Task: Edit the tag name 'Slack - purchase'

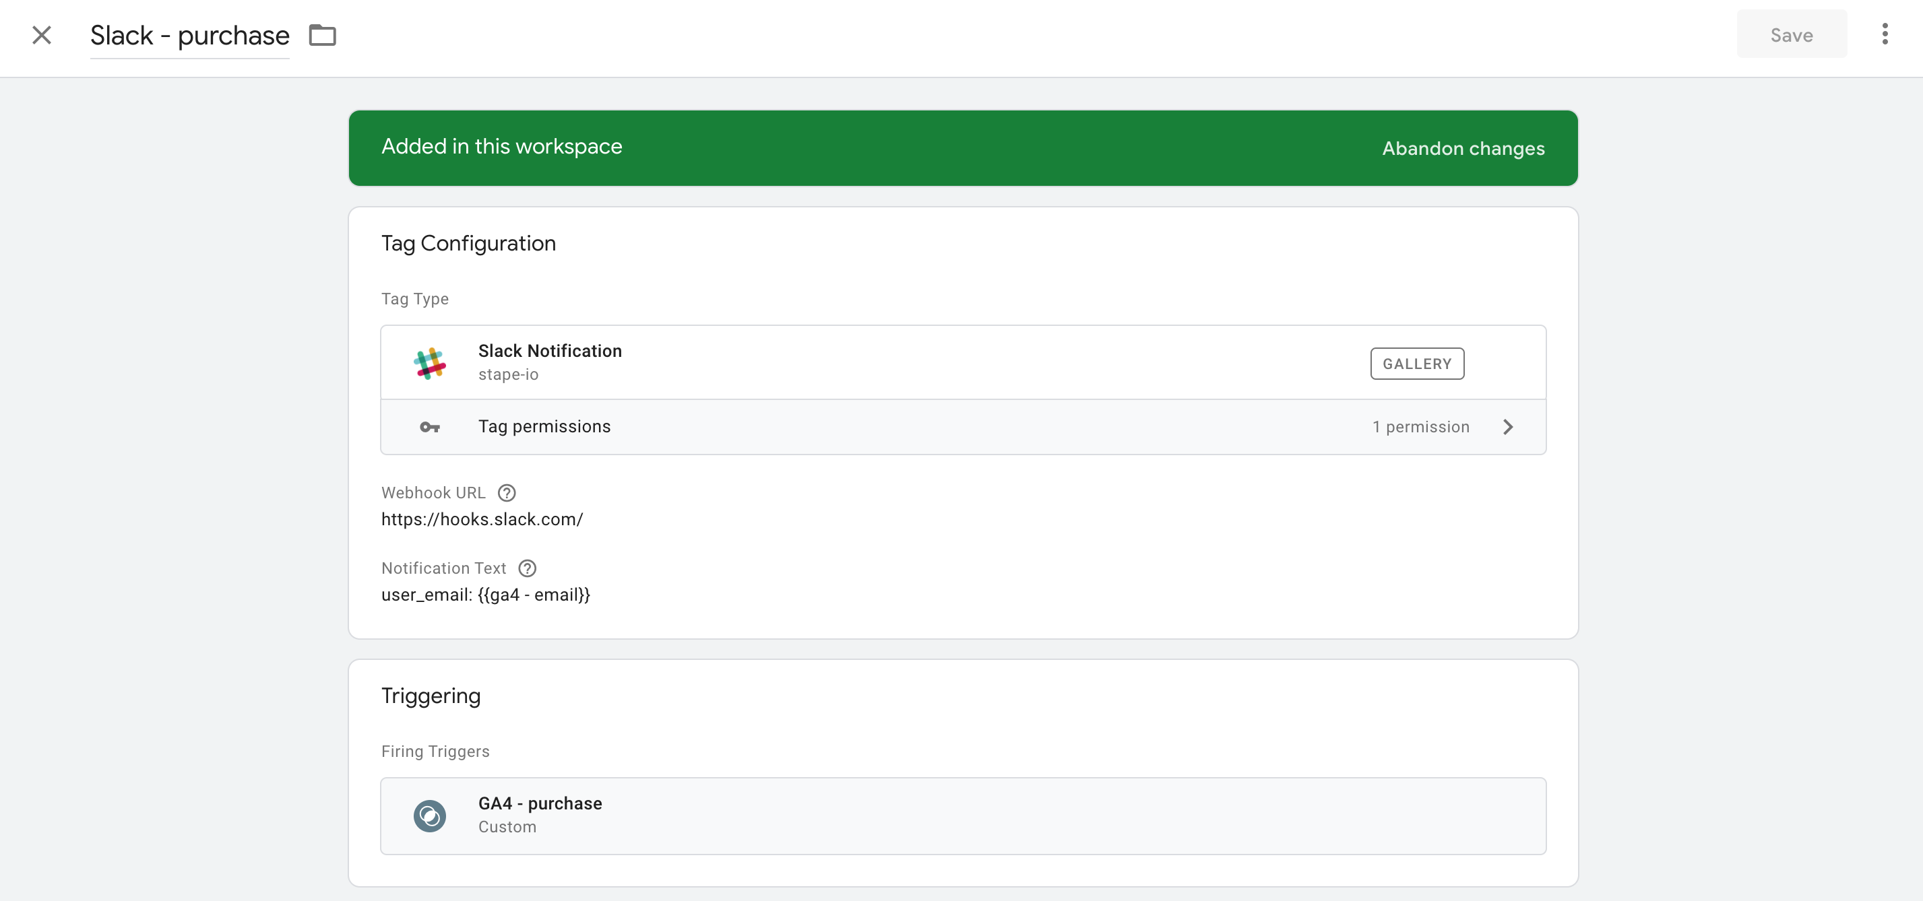Action: click(189, 35)
